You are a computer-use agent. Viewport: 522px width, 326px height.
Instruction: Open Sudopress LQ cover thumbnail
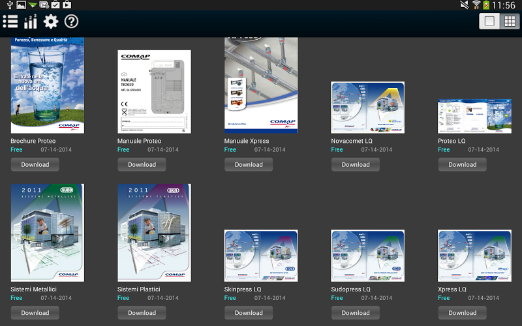(368, 256)
